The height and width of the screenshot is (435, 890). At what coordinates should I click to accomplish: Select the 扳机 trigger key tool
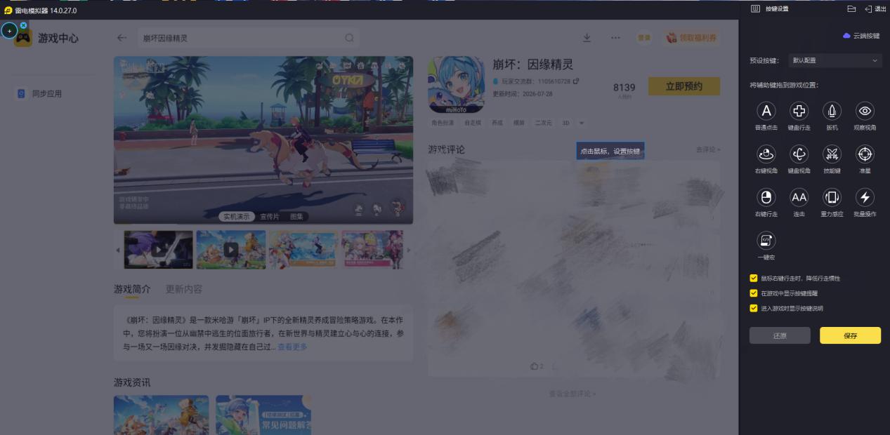click(x=832, y=111)
